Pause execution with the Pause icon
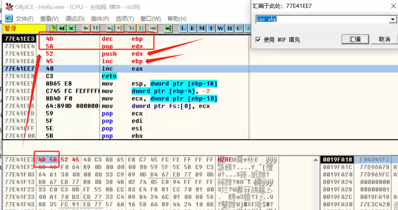The height and width of the screenshot is (210, 398). (95, 28)
